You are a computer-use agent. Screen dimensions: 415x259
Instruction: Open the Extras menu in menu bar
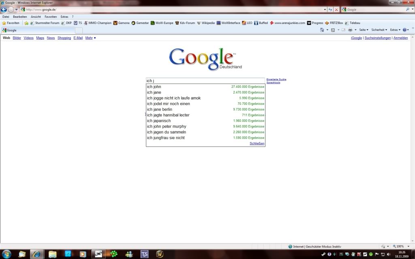pos(64,17)
